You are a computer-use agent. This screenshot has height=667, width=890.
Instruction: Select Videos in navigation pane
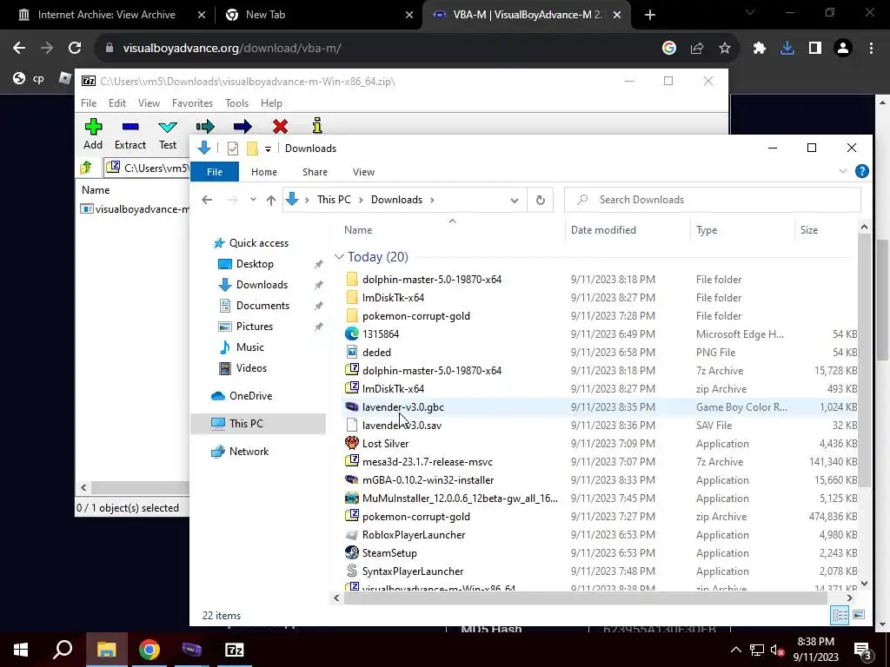(x=251, y=368)
